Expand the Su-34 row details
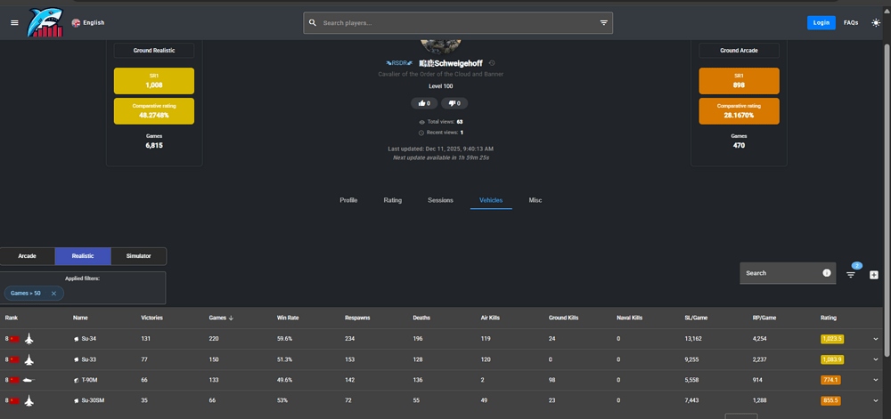 876,339
